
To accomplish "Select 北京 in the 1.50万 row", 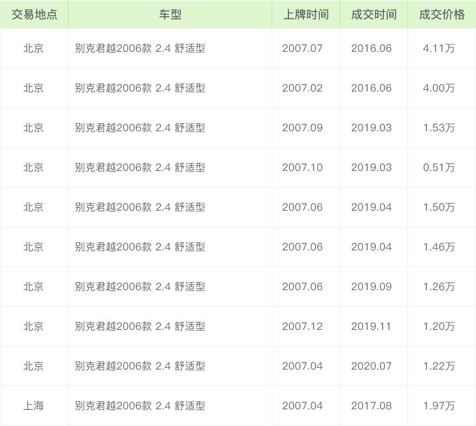I will click(34, 207).
